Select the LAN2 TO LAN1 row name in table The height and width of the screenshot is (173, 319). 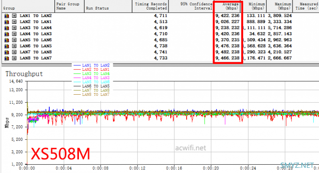tap(35, 22)
